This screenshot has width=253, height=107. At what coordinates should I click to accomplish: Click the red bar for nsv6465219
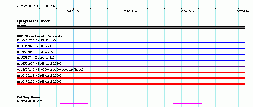[131, 78]
